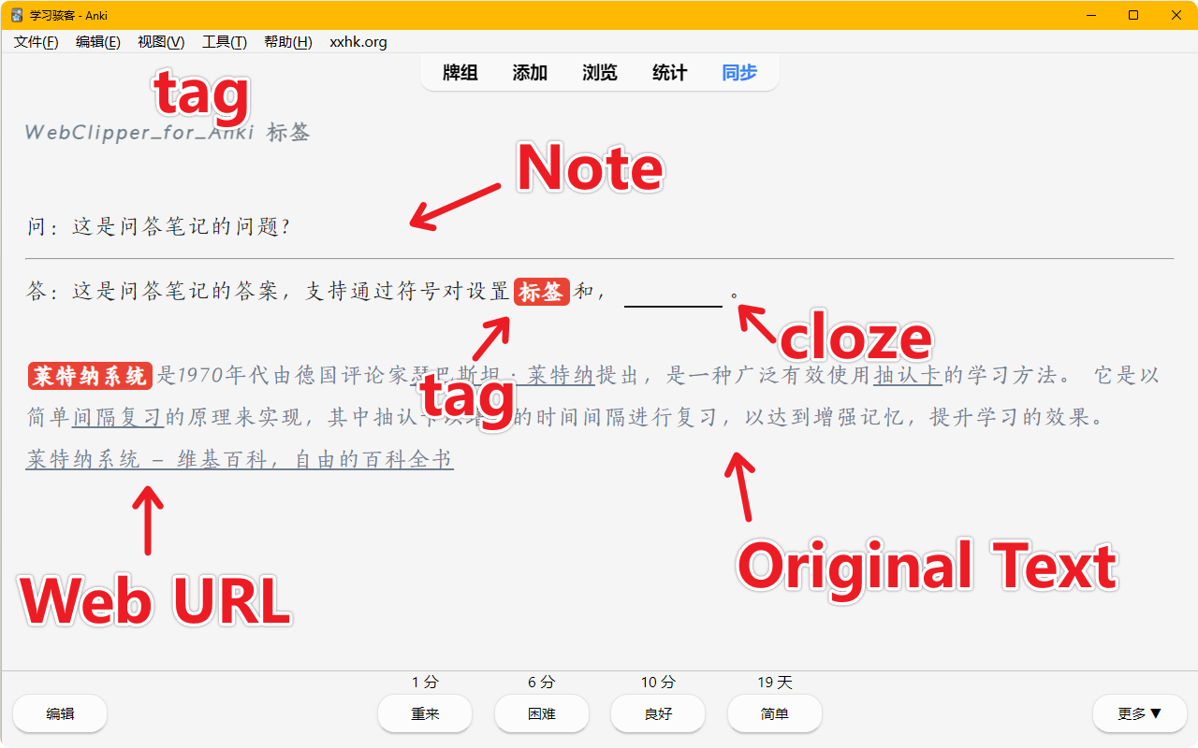This screenshot has width=1198, height=748.
Task: Open the 编辑 menu in the menu bar
Action: coord(97,41)
